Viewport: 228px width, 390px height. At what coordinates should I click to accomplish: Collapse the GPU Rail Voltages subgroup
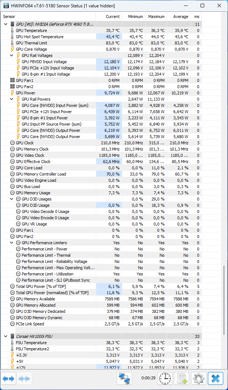coord(11,55)
